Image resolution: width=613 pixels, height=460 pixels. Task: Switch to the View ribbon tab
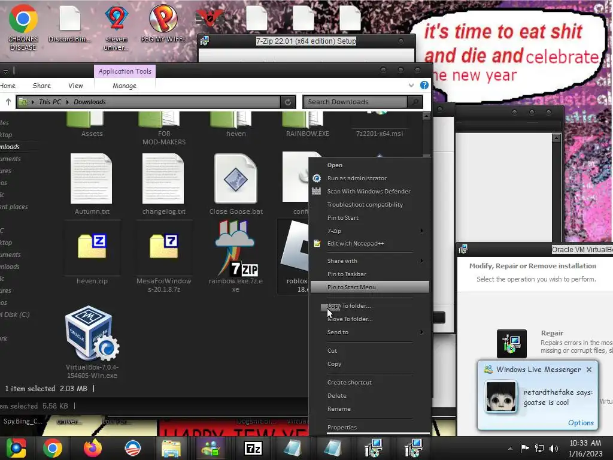(x=75, y=85)
